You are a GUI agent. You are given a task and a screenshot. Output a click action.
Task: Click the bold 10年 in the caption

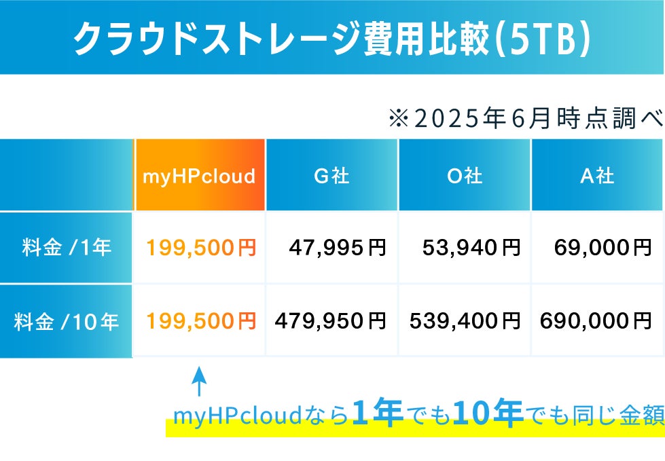click(x=487, y=415)
